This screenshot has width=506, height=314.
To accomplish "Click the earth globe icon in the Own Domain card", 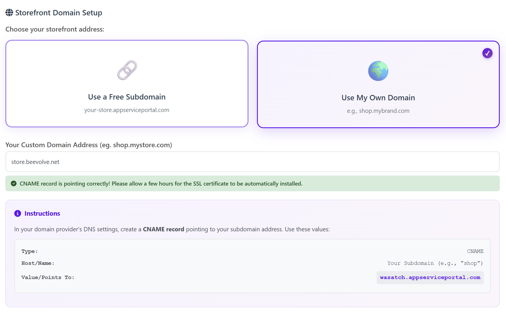I will (378, 71).
